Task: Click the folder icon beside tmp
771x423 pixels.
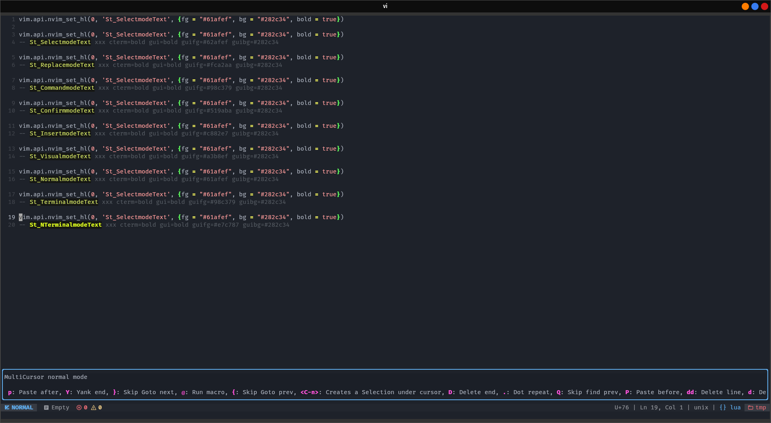Action: (x=751, y=407)
